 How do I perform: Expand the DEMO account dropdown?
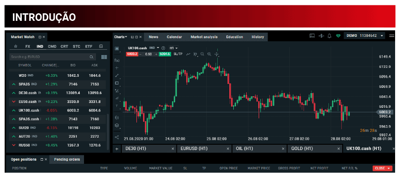382,36
